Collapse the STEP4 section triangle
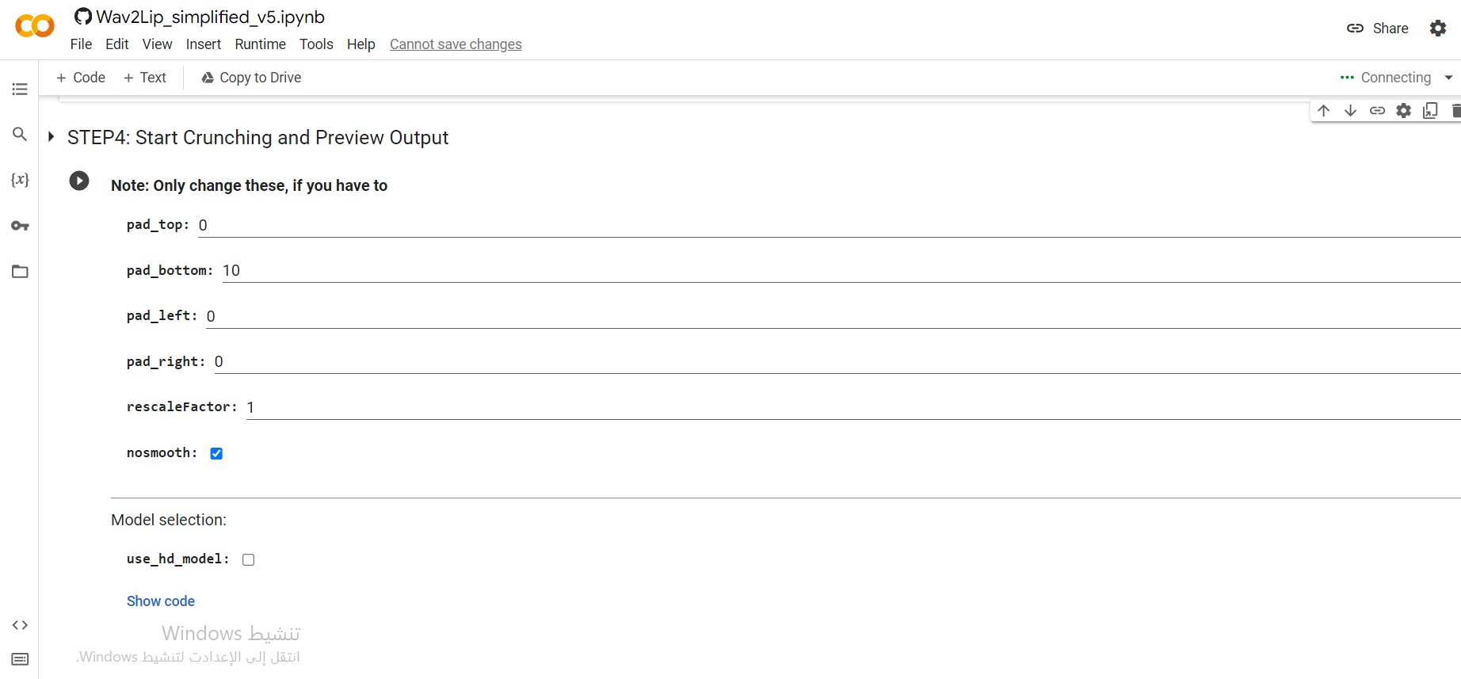The image size is (1461, 679). pyautogui.click(x=51, y=137)
